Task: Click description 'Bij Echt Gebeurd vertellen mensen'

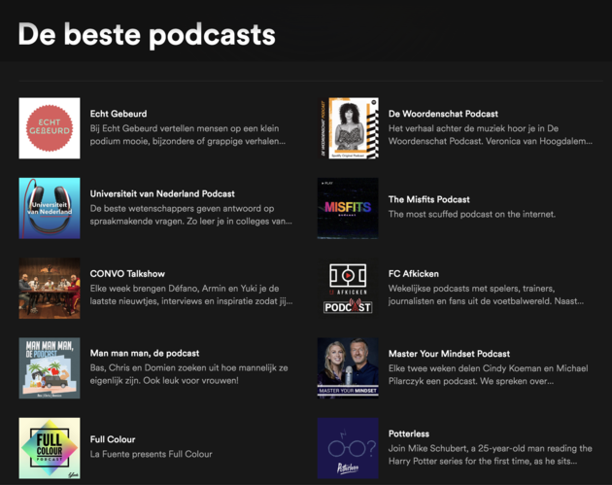Action: pos(187,135)
